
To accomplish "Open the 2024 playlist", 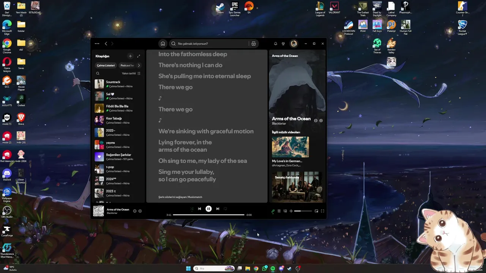I will [x=118, y=181].
